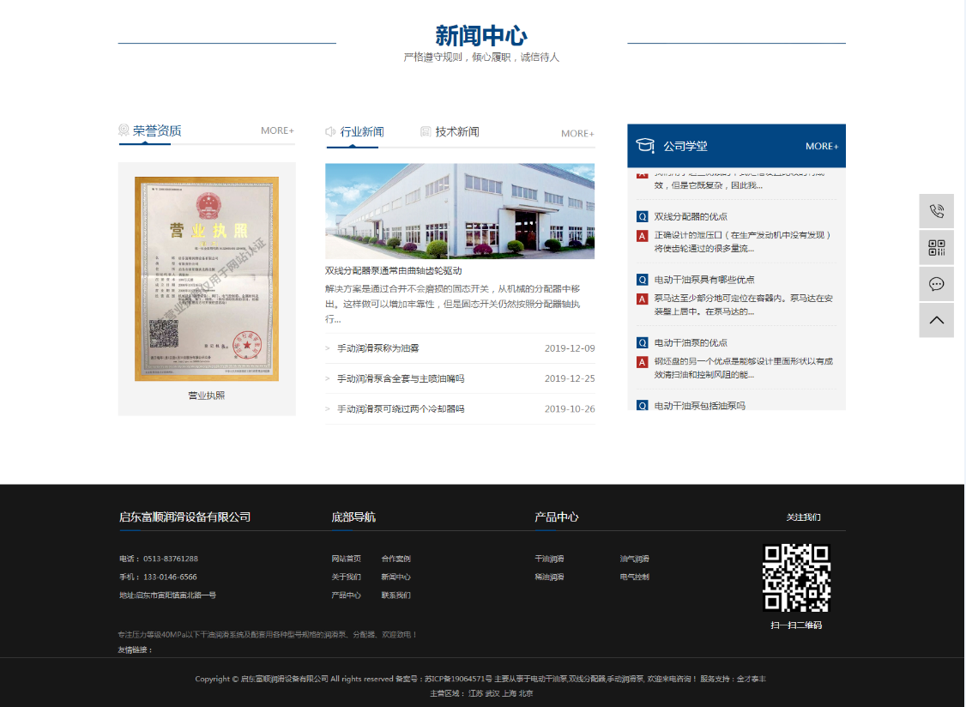The height and width of the screenshot is (707, 966).
Task: Click the footer QR code image
Action: [796, 577]
